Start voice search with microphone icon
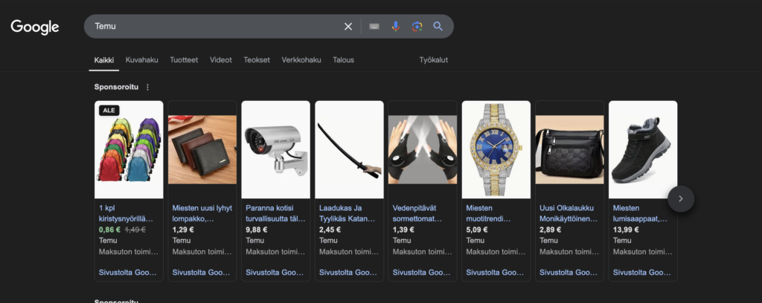762x303 pixels. click(x=395, y=27)
